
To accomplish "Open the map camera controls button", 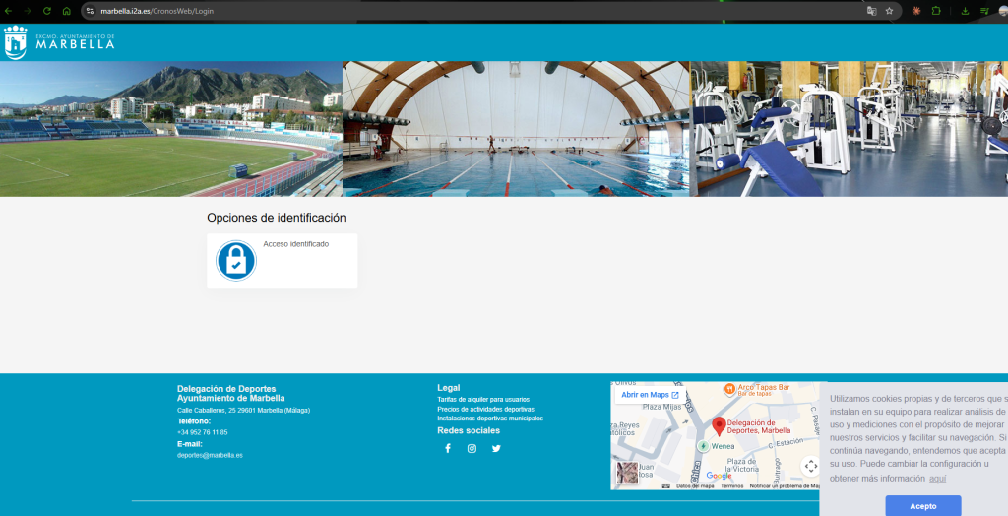I will point(811,466).
